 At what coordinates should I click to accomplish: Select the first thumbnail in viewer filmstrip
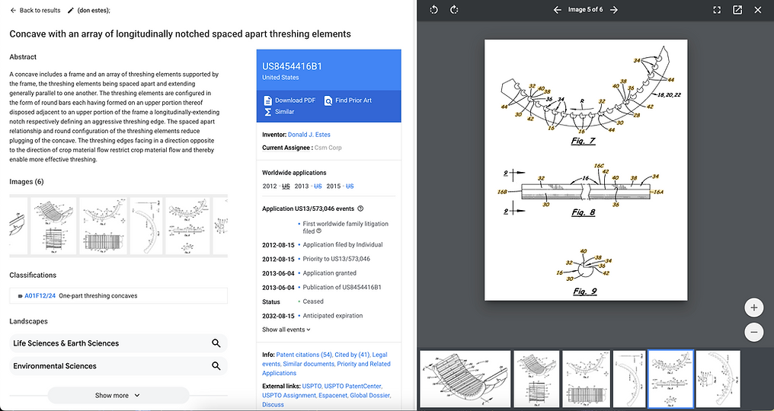(x=465, y=380)
